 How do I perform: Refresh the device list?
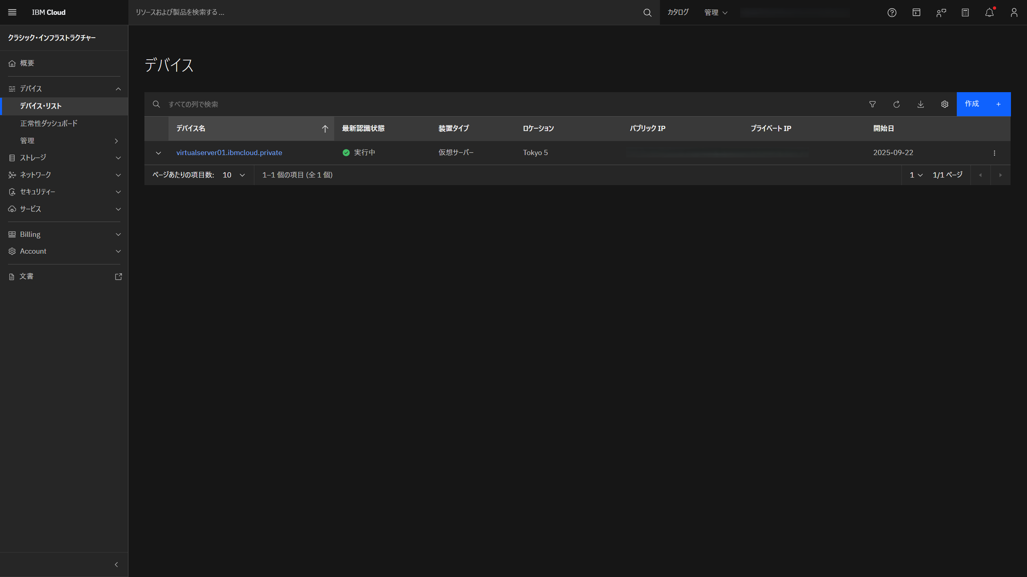click(x=897, y=104)
